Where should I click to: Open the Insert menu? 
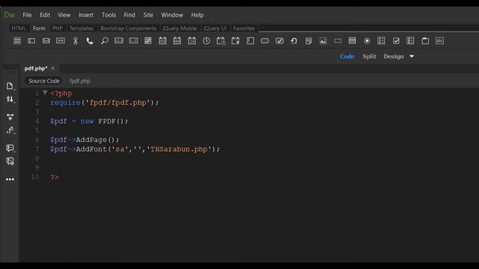point(86,15)
